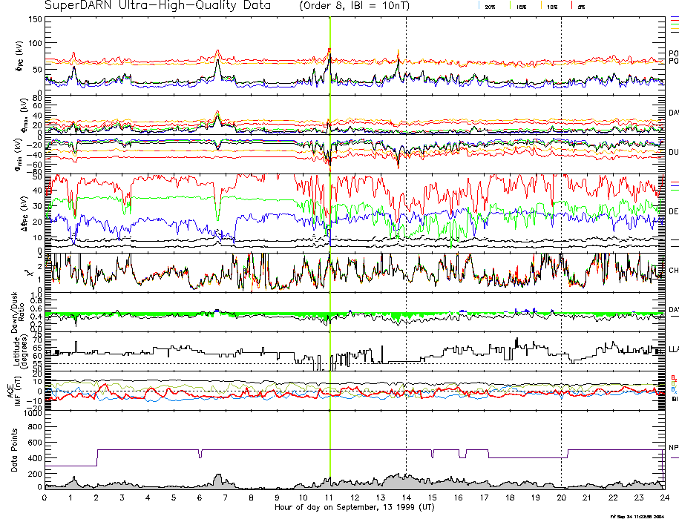
Task: Click hour tick label '8' on time axis
Action: click(x=251, y=497)
